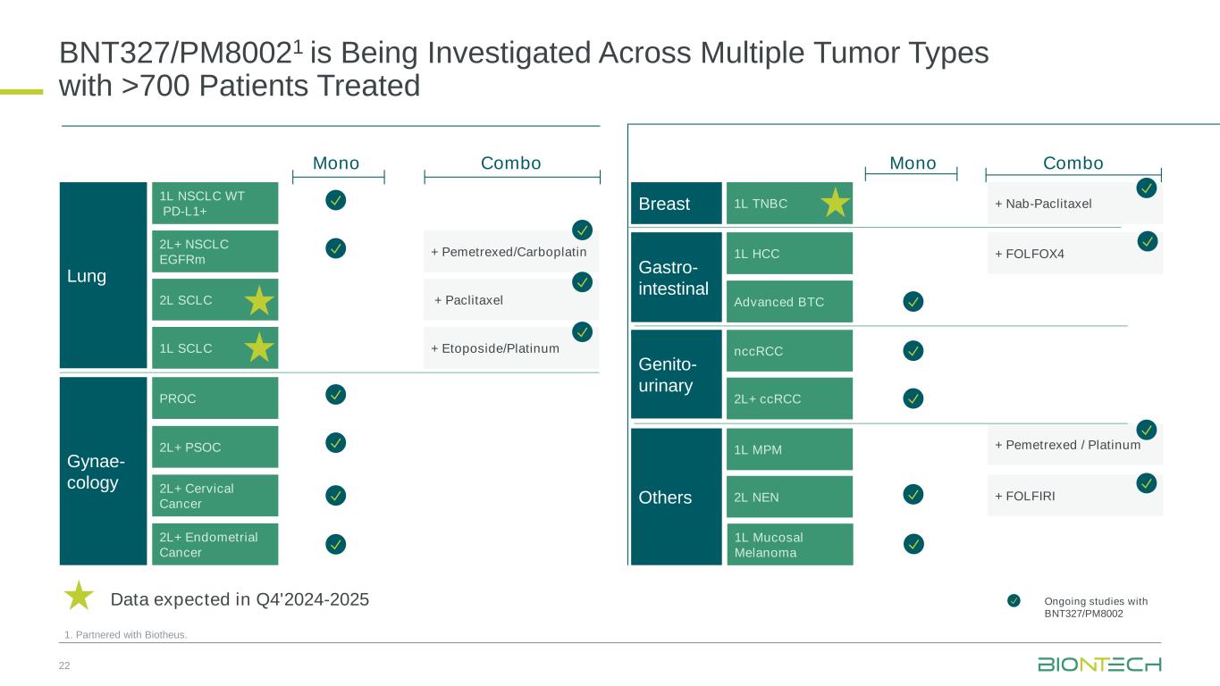Select the Gastro-intestinal category block

point(676,277)
